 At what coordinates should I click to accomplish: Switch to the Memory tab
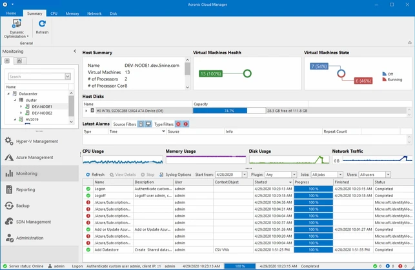(x=72, y=14)
